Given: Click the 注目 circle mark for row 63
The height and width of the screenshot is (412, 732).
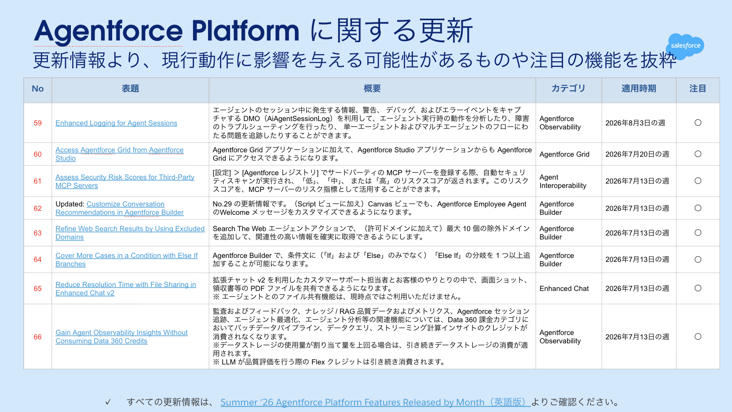Looking at the screenshot, I should point(698,233).
